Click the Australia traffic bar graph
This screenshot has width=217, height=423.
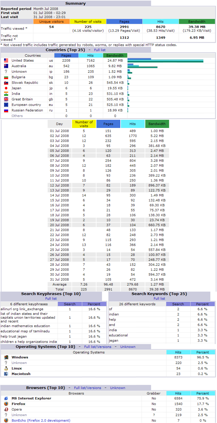pos(142,66)
